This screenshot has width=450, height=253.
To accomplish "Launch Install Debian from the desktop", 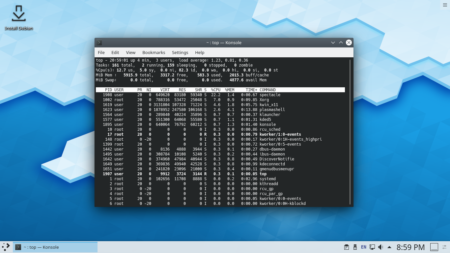I will coord(19,14).
